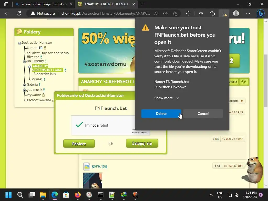Click the gore.jpg file type icon
This screenshot has height=201, width=268.
click(x=87, y=166)
